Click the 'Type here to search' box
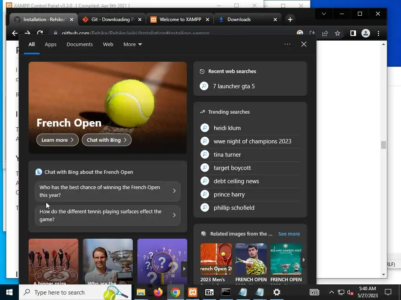 coord(75,292)
